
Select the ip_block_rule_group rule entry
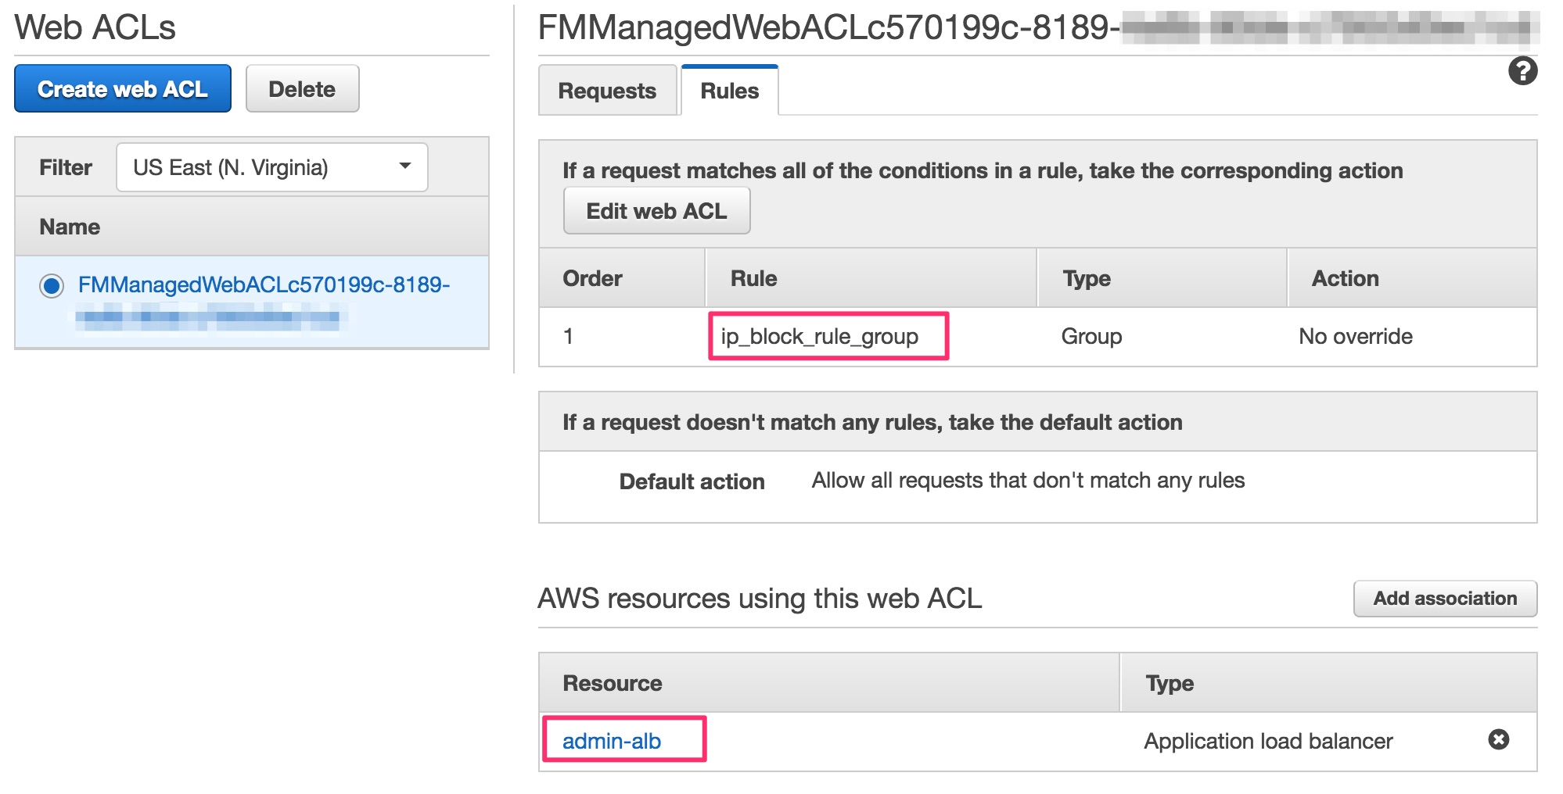[x=820, y=336]
